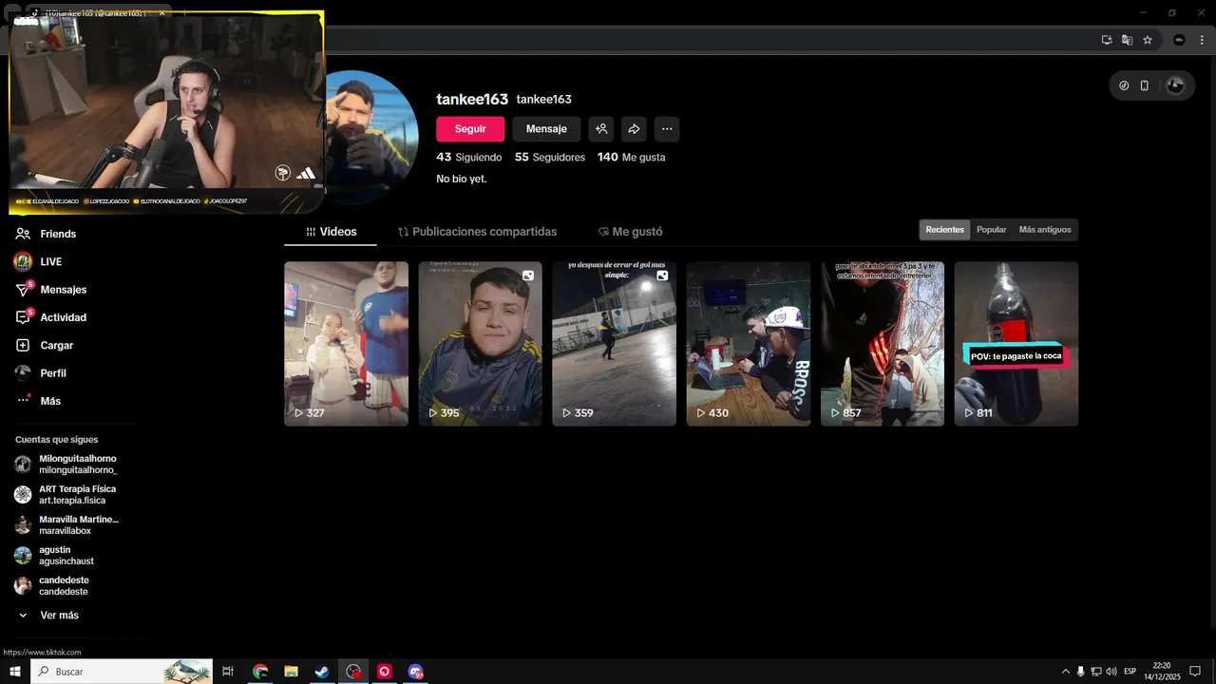The height and width of the screenshot is (684, 1216).
Task: Open the Más menu in sidebar
Action: click(50, 401)
